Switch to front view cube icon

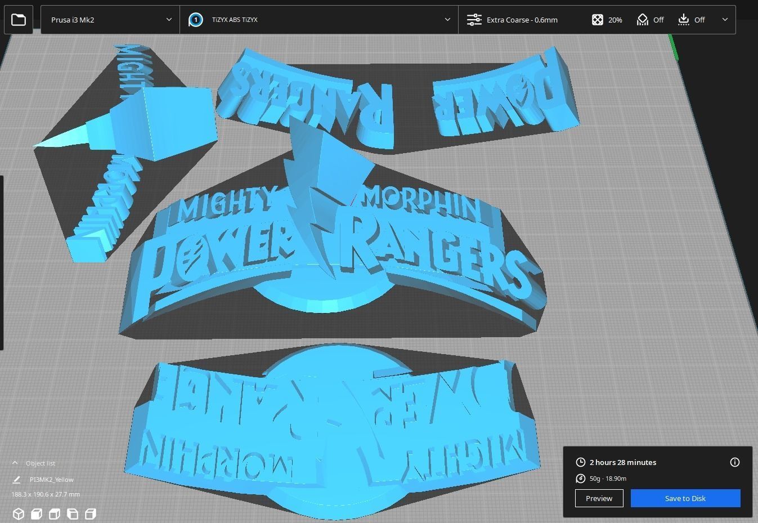37,513
